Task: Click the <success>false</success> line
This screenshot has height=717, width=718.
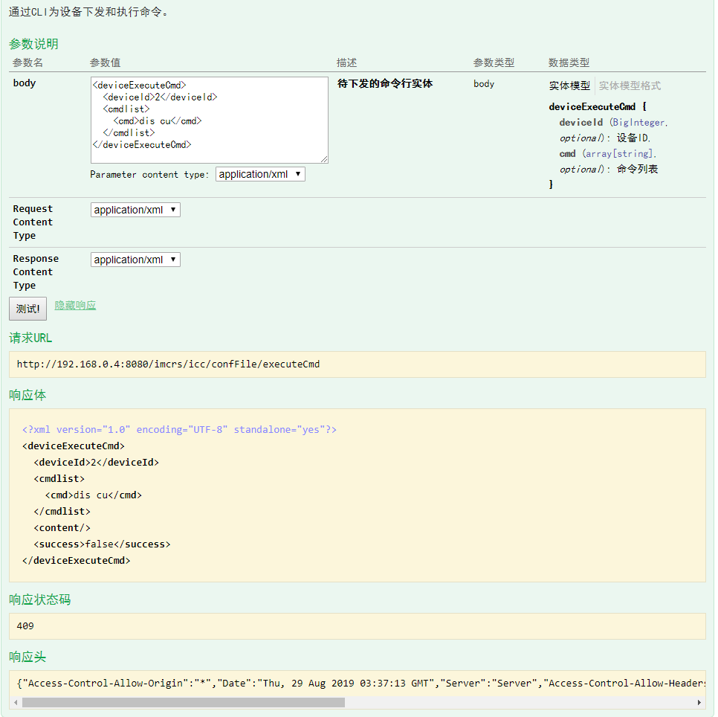Action: [102, 544]
